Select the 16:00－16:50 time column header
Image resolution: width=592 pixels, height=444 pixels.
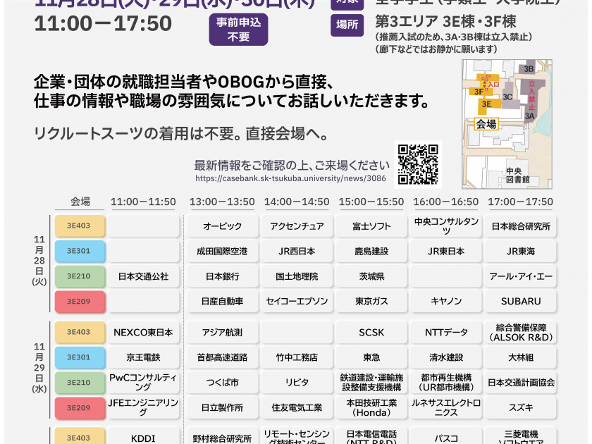pyautogui.click(x=446, y=202)
